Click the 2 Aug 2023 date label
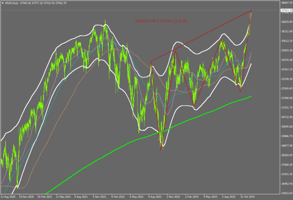This screenshot has height=200, width=293. 229,197
